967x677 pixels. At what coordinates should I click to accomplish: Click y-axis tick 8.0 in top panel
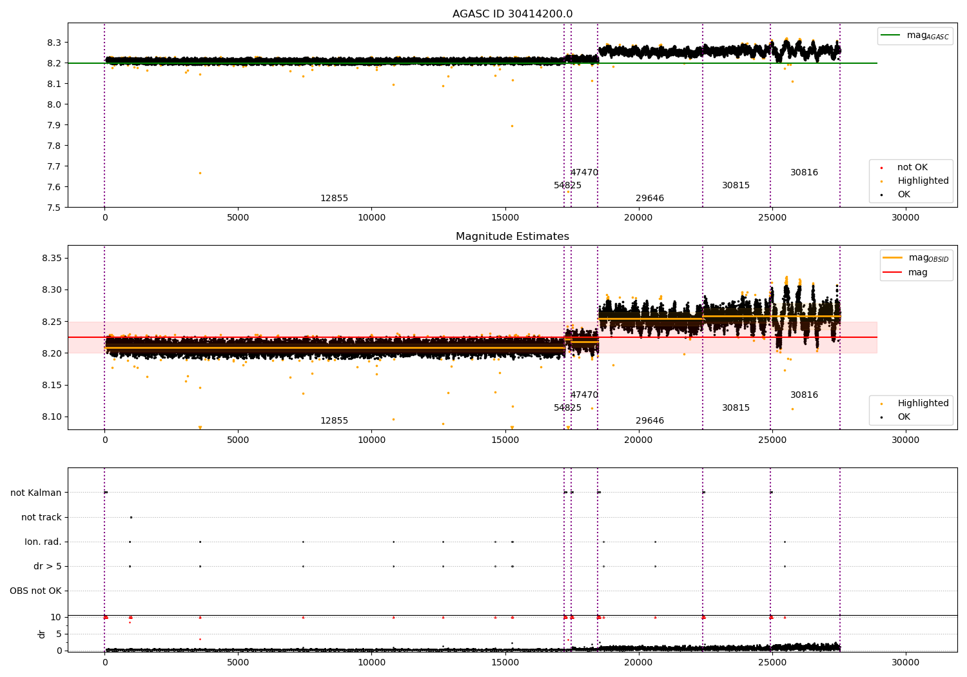pyautogui.click(x=54, y=104)
